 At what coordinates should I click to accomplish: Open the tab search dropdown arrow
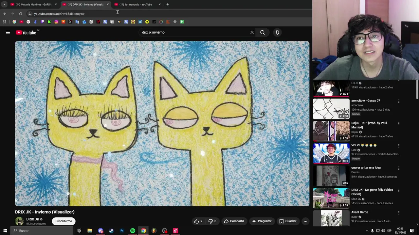point(4,5)
